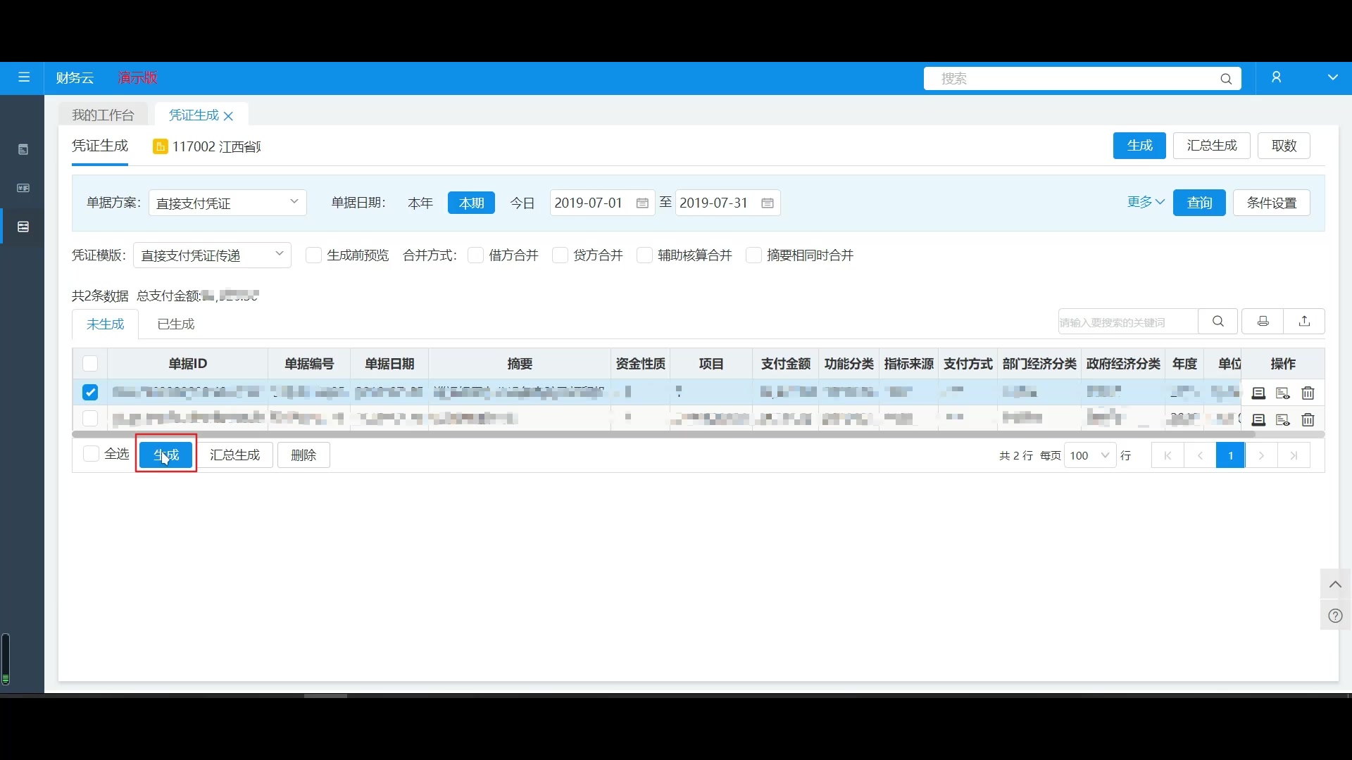This screenshot has width=1352, height=760.
Task: Delete first row via trash icon
Action: (x=1308, y=393)
